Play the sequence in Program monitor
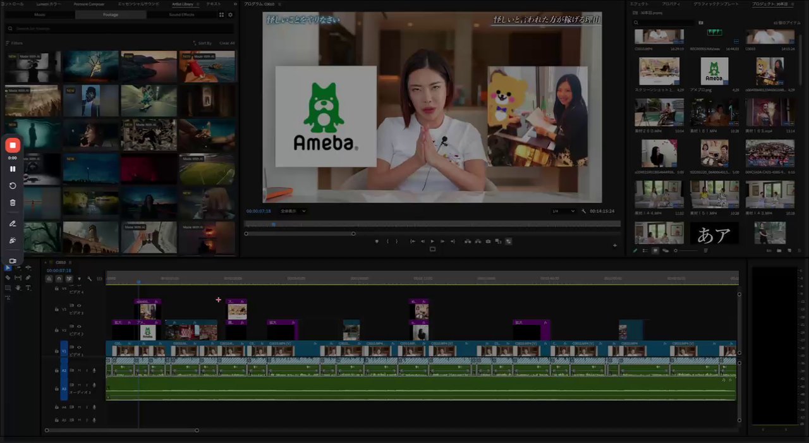The height and width of the screenshot is (443, 809). coord(432,241)
